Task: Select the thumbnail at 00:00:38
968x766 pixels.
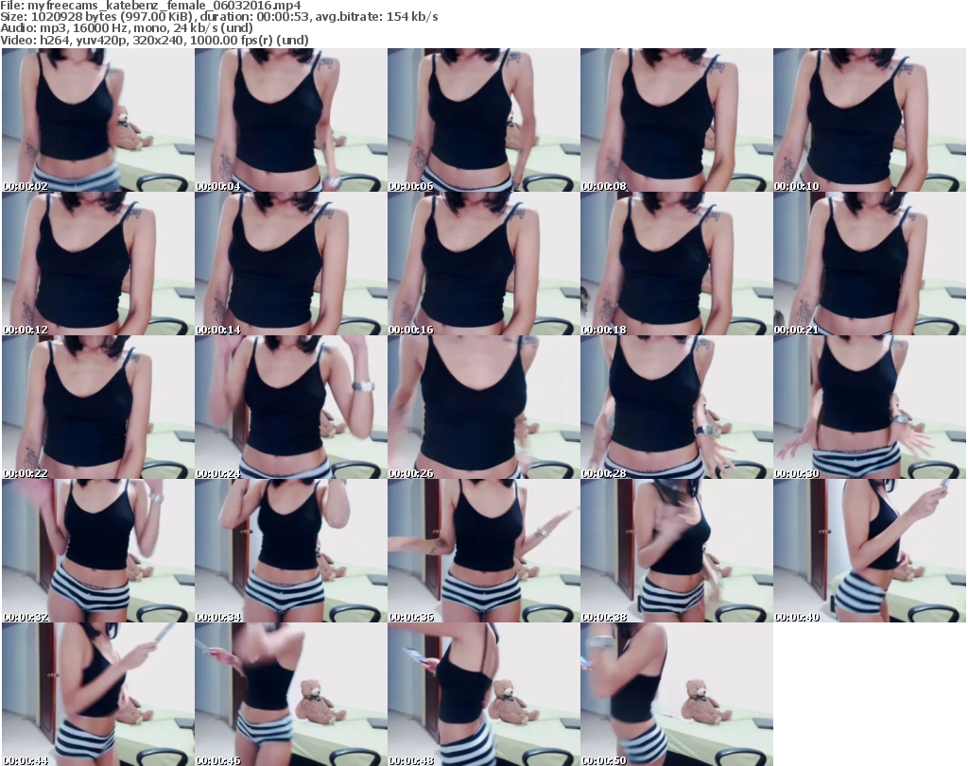Action: [676, 551]
